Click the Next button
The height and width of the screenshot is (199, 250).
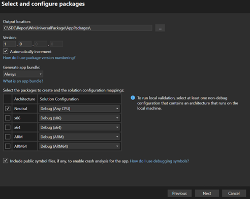[x=207, y=193]
